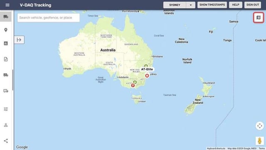The image size is (266, 150).
Task: Click the AT-Elite vehicle label
Action: pyautogui.click(x=147, y=69)
